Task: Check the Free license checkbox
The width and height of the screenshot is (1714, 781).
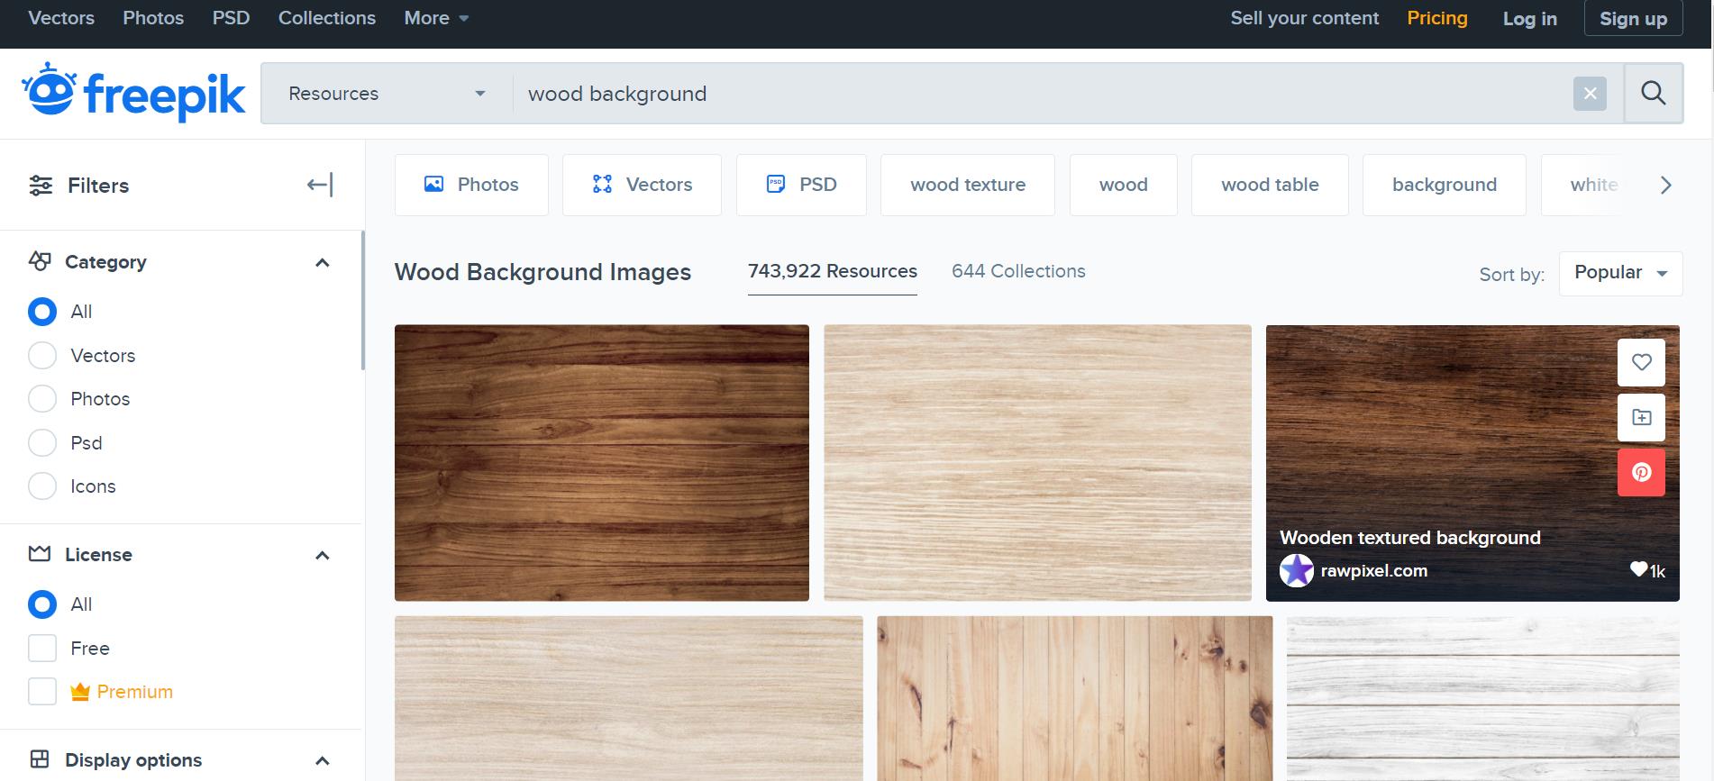Action: (42, 648)
